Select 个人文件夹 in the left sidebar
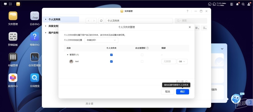Screen dimensions: 253x112 pos(61,19)
